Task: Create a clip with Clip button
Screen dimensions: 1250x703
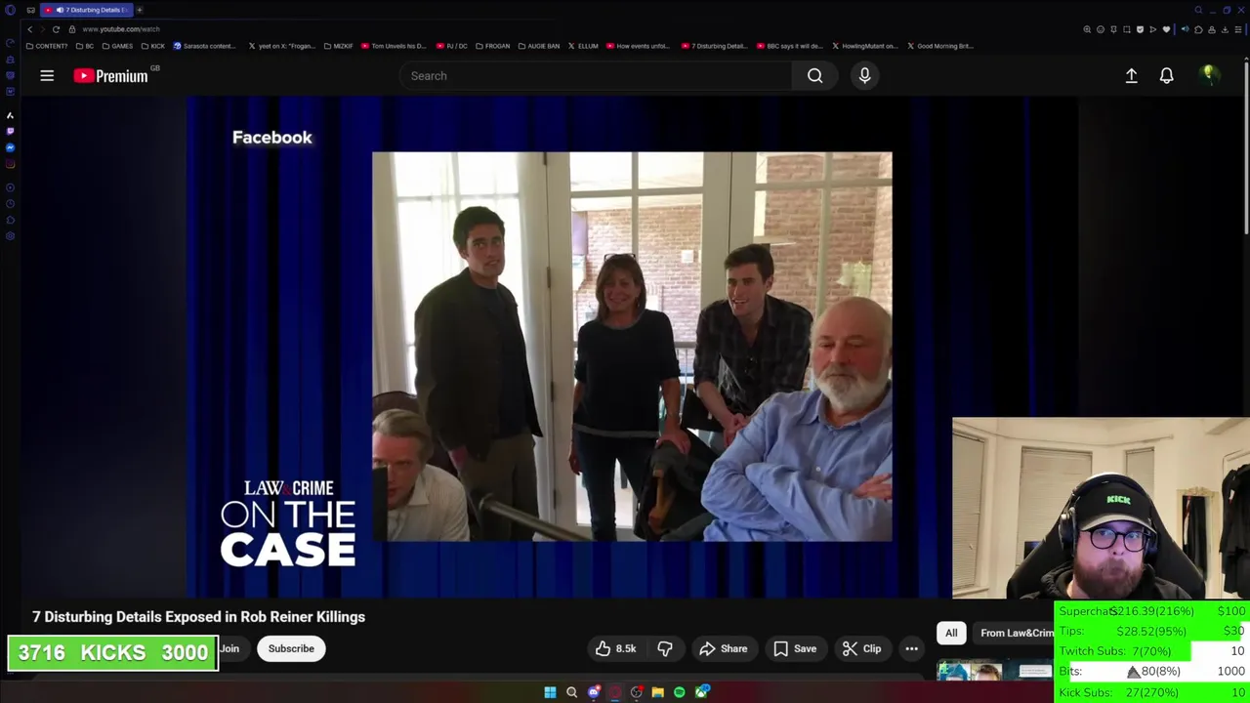Action: point(861,648)
